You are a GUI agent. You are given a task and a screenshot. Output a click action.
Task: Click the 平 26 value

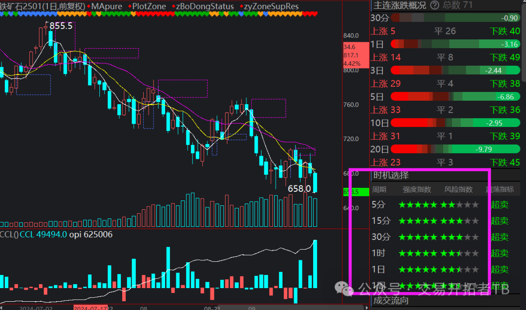[445, 31]
